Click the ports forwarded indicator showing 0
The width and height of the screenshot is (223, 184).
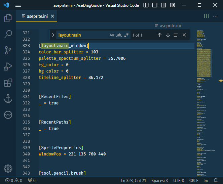(x=32, y=180)
